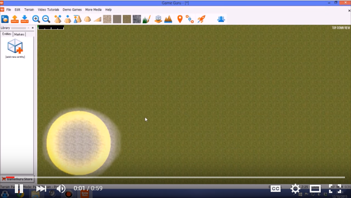Click the zoom out magnifier icon
351x198 pixels.
pos(46,19)
